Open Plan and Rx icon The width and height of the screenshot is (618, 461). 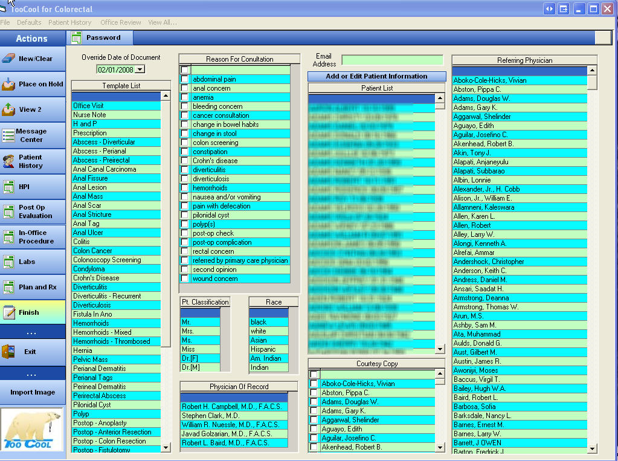[x=8, y=287]
